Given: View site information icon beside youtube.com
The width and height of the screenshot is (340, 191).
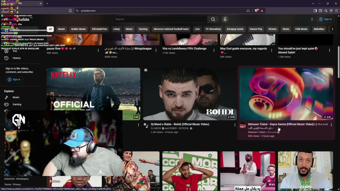Looking at the screenshot, I should click(77, 11).
